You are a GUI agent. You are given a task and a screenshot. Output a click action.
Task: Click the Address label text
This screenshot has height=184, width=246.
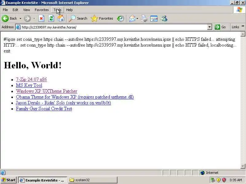click(8, 27)
